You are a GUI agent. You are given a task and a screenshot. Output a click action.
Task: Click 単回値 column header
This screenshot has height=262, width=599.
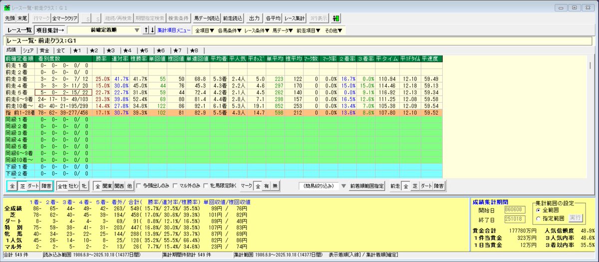157,58
